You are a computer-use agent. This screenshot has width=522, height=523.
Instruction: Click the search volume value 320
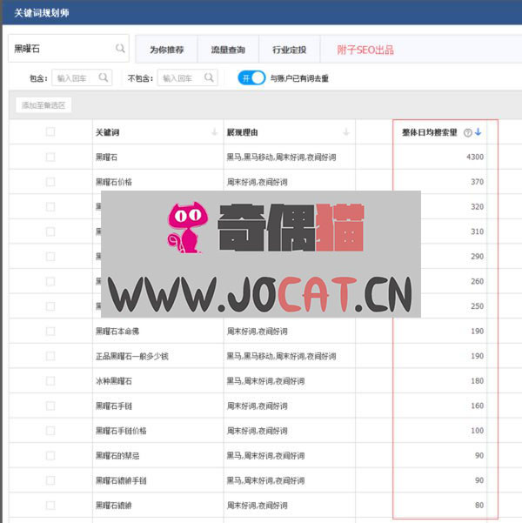click(477, 207)
